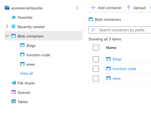Viewport: 151px width, 116px height.
Task: Open File shares in the sidebar
Action: [26, 83]
